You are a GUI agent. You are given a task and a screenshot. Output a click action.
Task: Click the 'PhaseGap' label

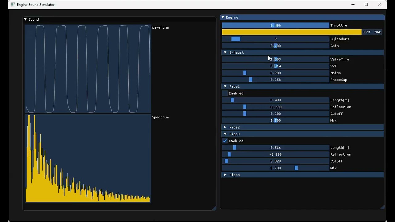[339, 80]
